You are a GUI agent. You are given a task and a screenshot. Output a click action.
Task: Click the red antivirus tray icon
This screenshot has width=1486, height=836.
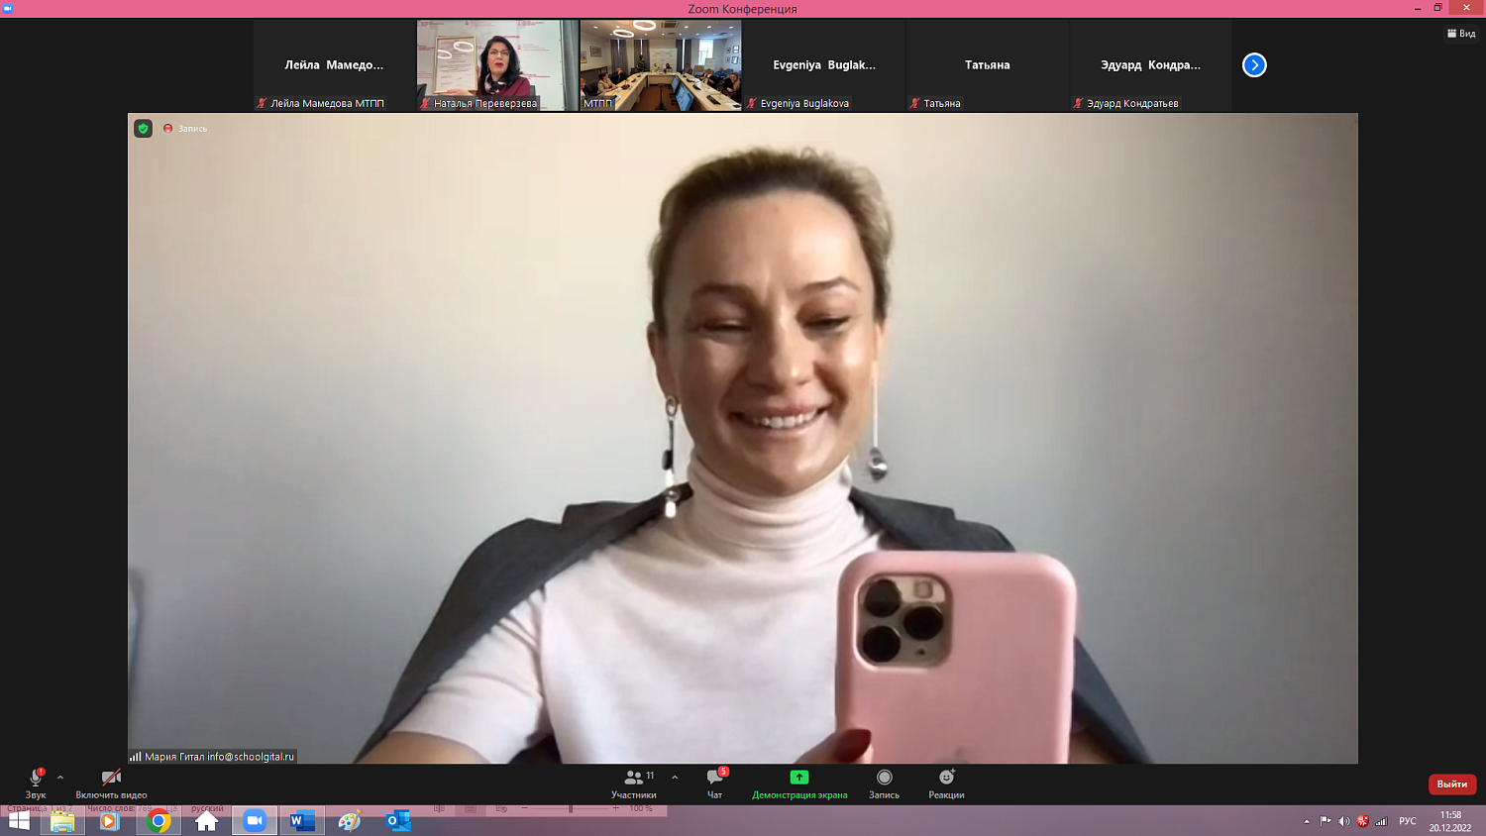pyautogui.click(x=1363, y=821)
